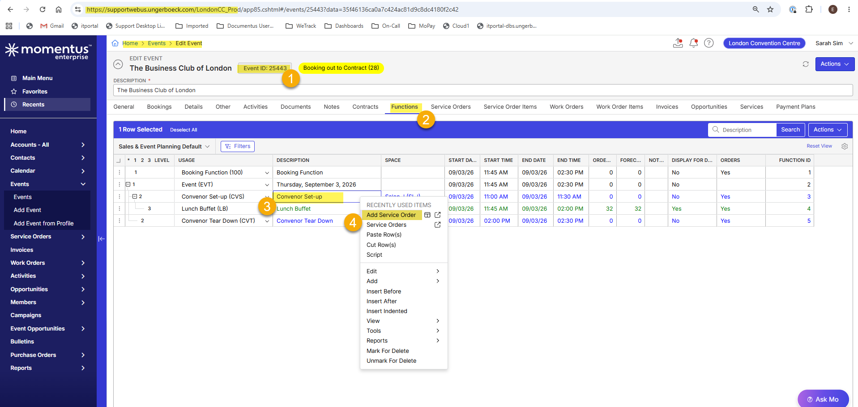Select Mark For Delete in context menu

coord(388,351)
